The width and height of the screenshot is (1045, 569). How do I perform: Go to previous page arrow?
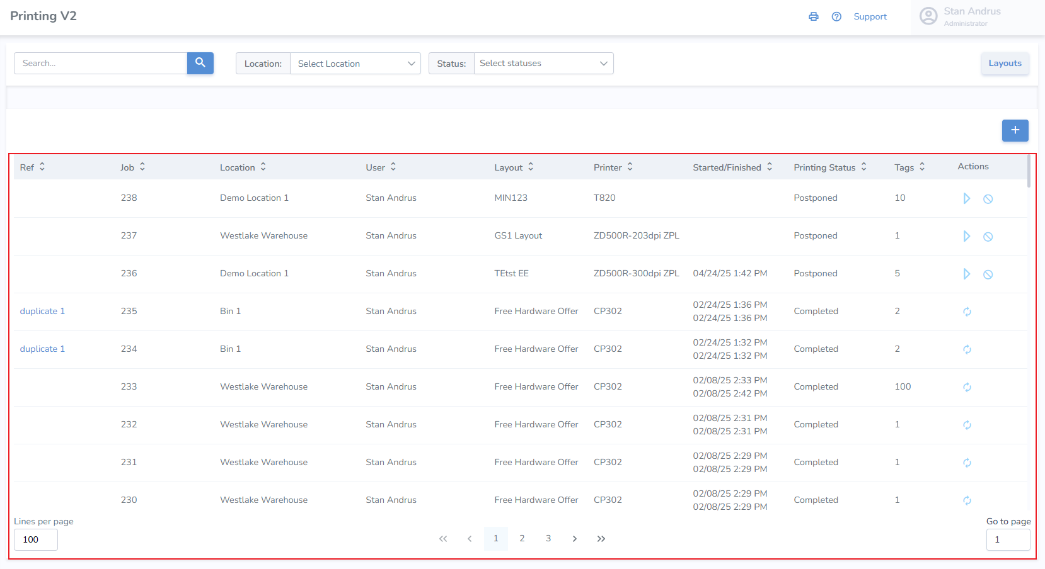(470, 539)
